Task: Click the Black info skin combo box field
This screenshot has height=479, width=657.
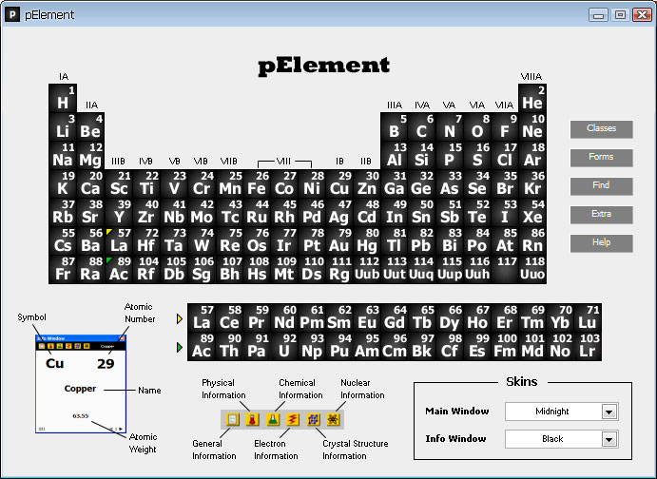Action: 562,439
